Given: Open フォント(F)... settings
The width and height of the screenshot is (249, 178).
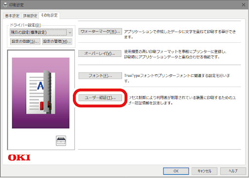Looking at the screenshot, I should click(100, 75).
